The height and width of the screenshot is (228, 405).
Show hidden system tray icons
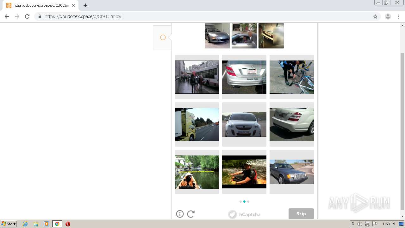click(353, 224)
